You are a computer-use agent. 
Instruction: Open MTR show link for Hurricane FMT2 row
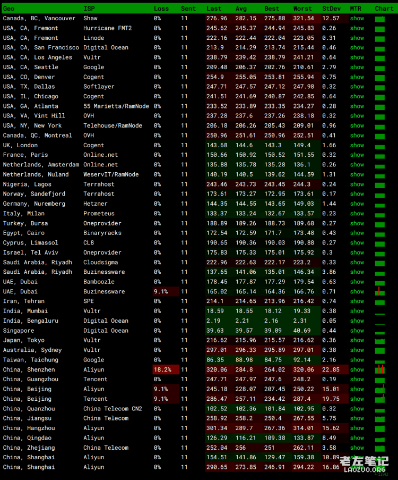coord(357,28)
